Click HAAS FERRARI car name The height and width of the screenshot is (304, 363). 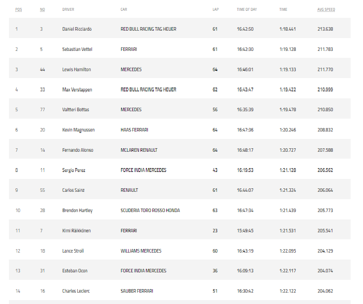[x=135, y=130]
